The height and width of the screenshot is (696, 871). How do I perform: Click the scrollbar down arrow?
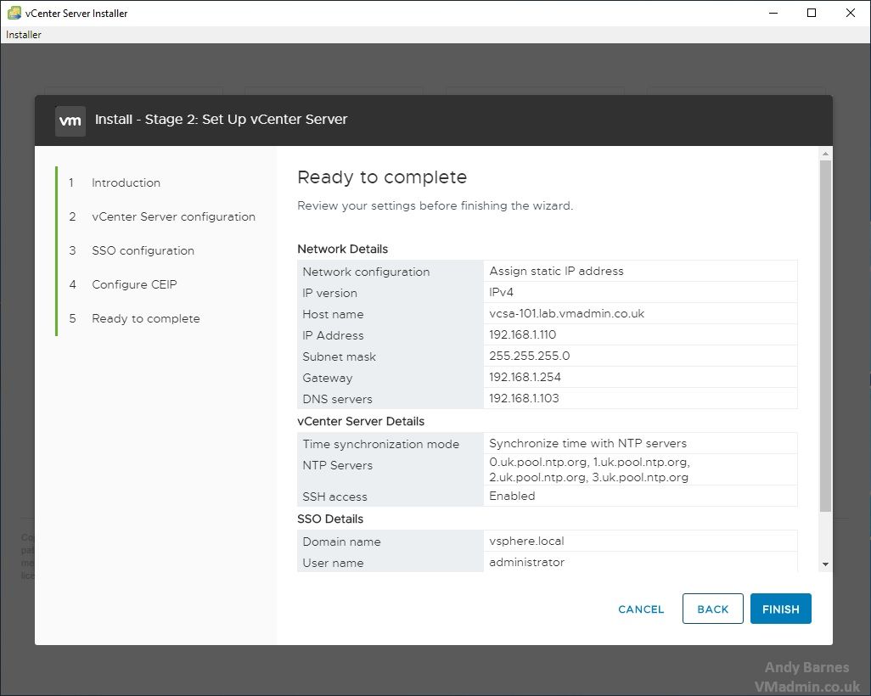(825, 564)
